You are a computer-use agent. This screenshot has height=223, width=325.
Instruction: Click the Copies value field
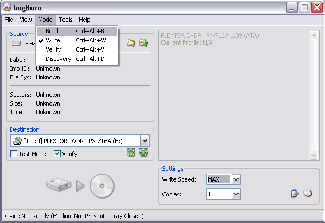click(x=219, y=194)
